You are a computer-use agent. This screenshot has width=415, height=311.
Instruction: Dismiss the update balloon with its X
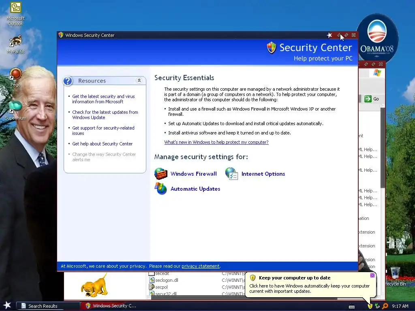click(x=372, y=275)
